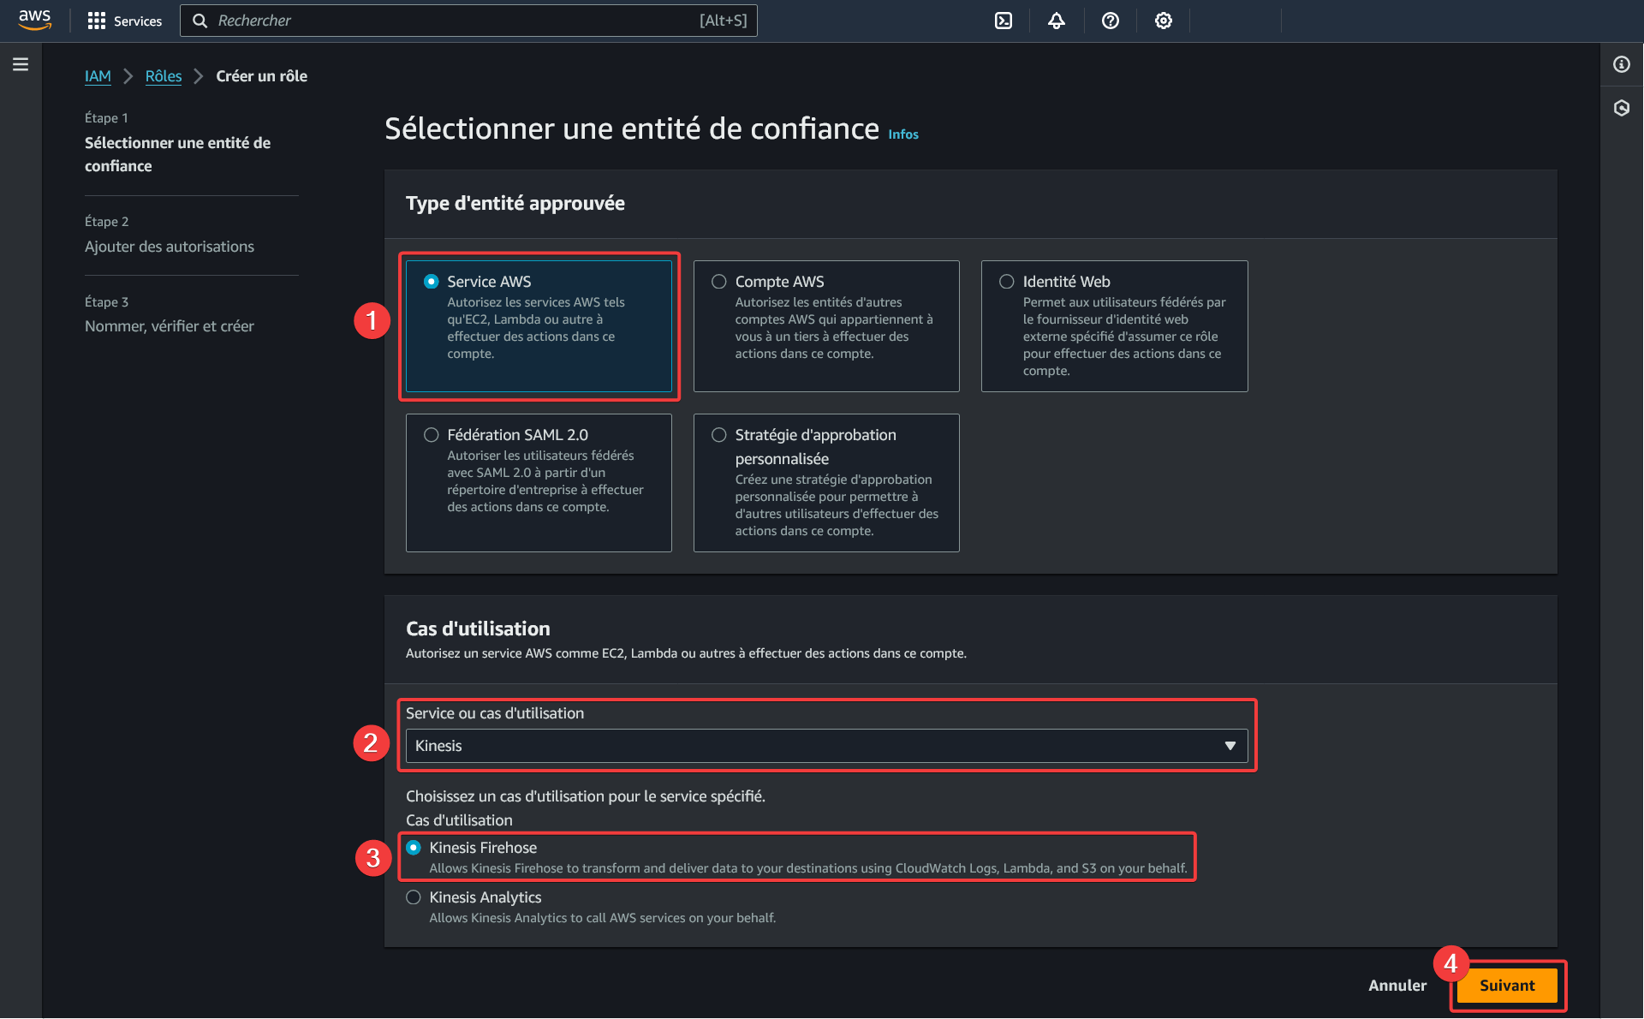Click step 'Sélectionner une entité de confiance'
Image resolution: width=1644 pixels, height=1019 pixels.
click(x=177, y=154)
